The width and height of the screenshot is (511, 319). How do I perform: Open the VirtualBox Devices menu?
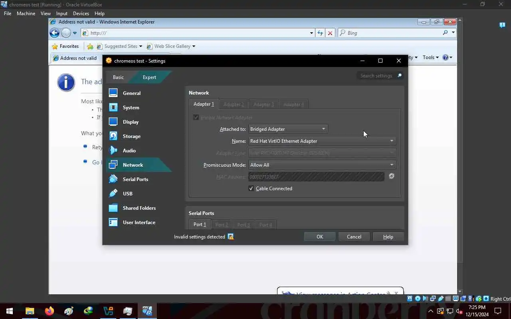coord(81,13)
